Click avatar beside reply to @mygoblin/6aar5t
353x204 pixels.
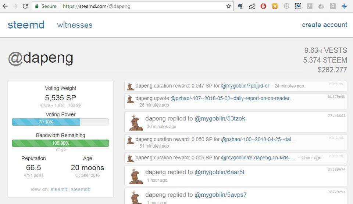[x=136, y=177]
